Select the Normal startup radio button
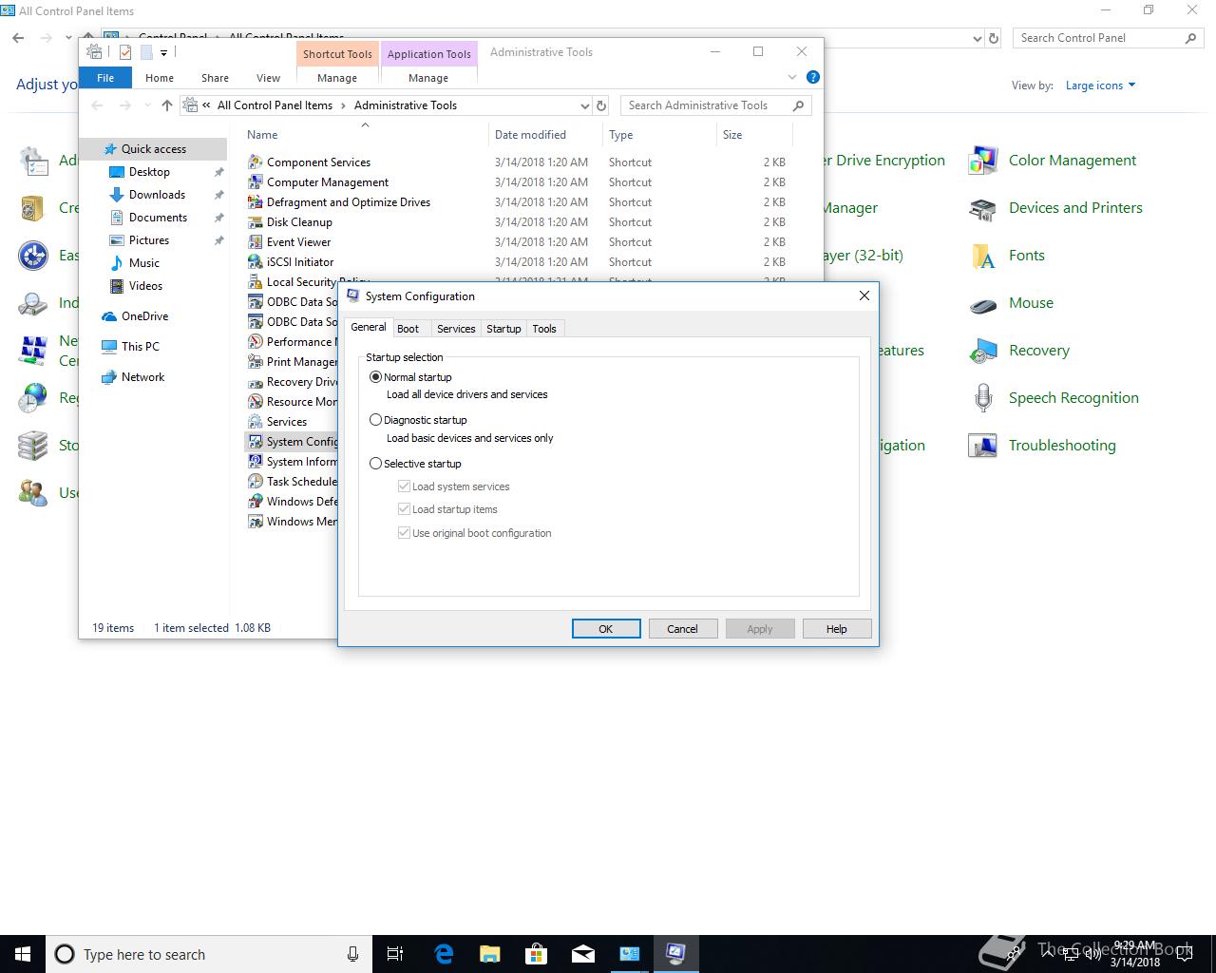Viewport: 1216px width, 973px height. tap(376, 377)
